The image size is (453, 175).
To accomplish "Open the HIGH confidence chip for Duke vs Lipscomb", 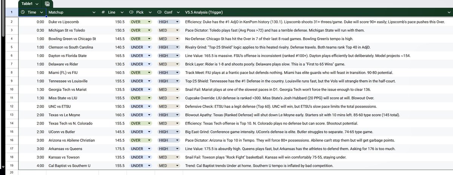I will point(168,22).
